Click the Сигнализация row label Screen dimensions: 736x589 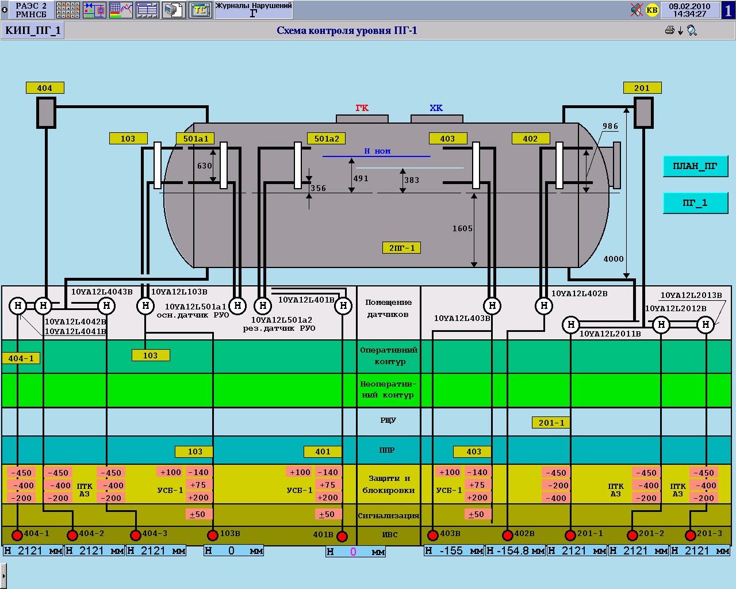click(389, 516)
